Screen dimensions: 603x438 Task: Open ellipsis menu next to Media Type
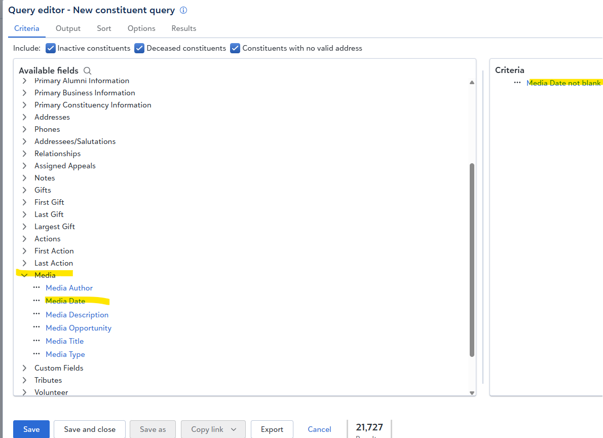pyautogui.click(x=36, y=354)
